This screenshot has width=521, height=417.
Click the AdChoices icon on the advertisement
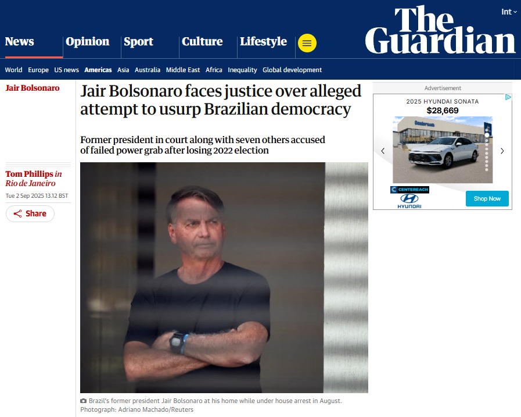pyautogui.click(x=508, y=97)
